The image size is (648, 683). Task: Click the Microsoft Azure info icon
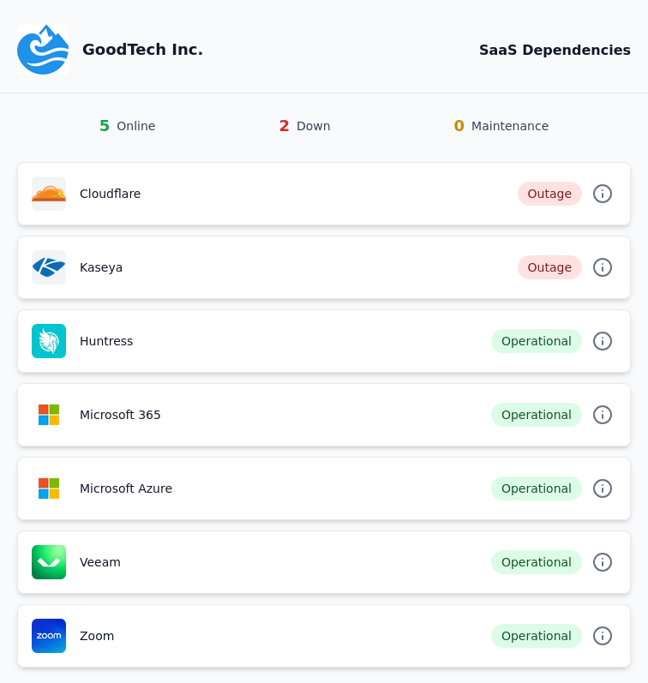tap(603, 488)
